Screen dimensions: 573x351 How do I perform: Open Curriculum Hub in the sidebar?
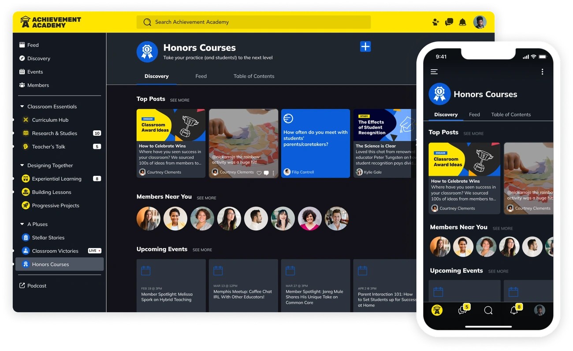tap(50, 120)
